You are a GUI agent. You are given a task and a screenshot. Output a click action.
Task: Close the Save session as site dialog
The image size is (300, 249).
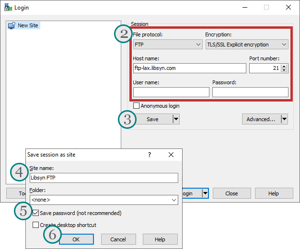(x=171, y=155)
